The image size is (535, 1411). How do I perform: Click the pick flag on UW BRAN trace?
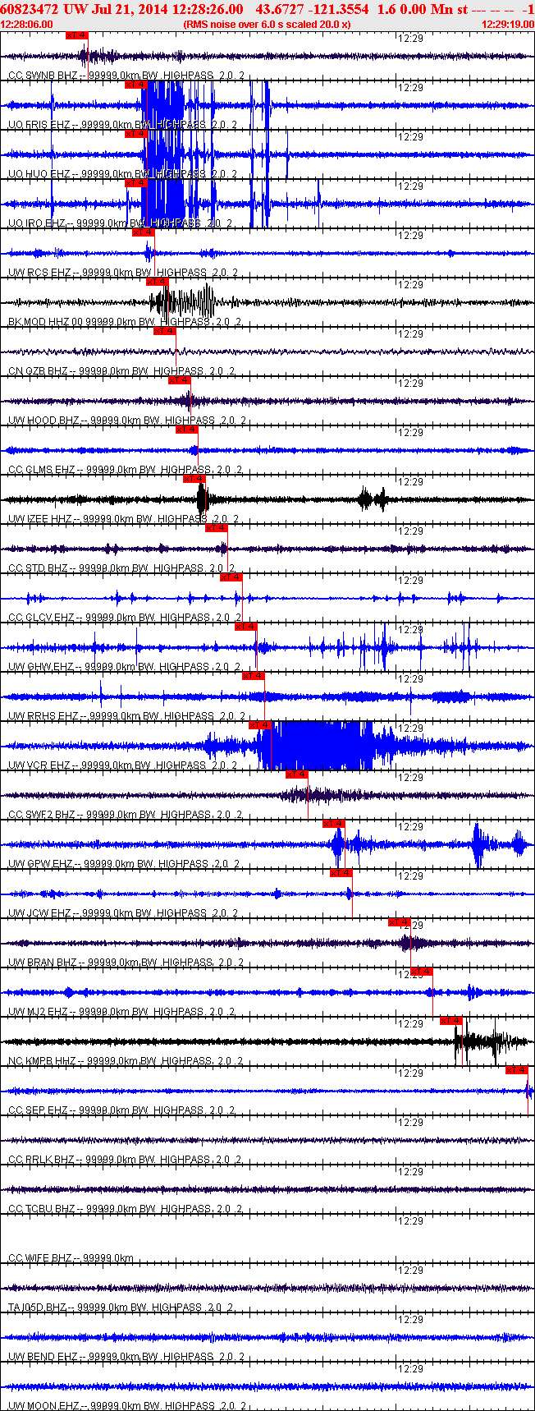point(400,922)
